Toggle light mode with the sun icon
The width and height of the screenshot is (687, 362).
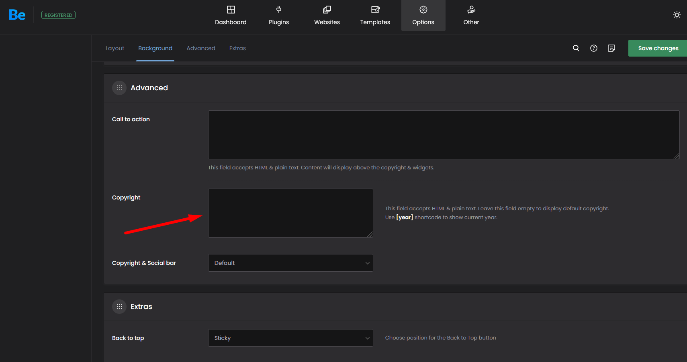(x=677, y=15)
